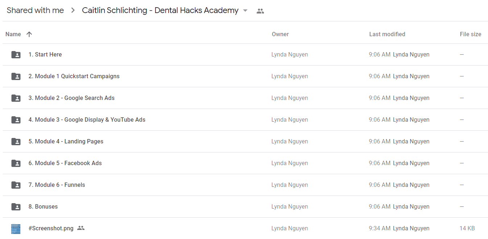The width and height of the screenshot is (488, 239).
Task: Go to Shared with me breadcrumb
Action: [35, 11]
